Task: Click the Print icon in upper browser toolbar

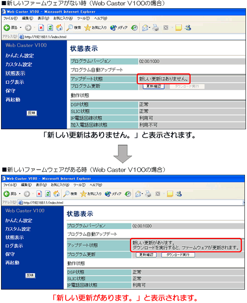Action: [x=156, y=27]
